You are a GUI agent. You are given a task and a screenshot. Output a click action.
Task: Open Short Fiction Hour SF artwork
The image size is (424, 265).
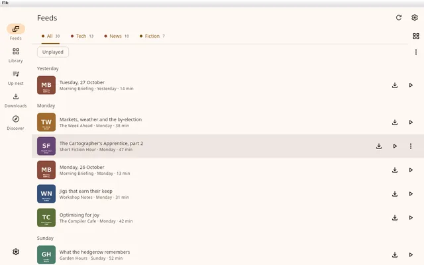click(x=46, y=146)
